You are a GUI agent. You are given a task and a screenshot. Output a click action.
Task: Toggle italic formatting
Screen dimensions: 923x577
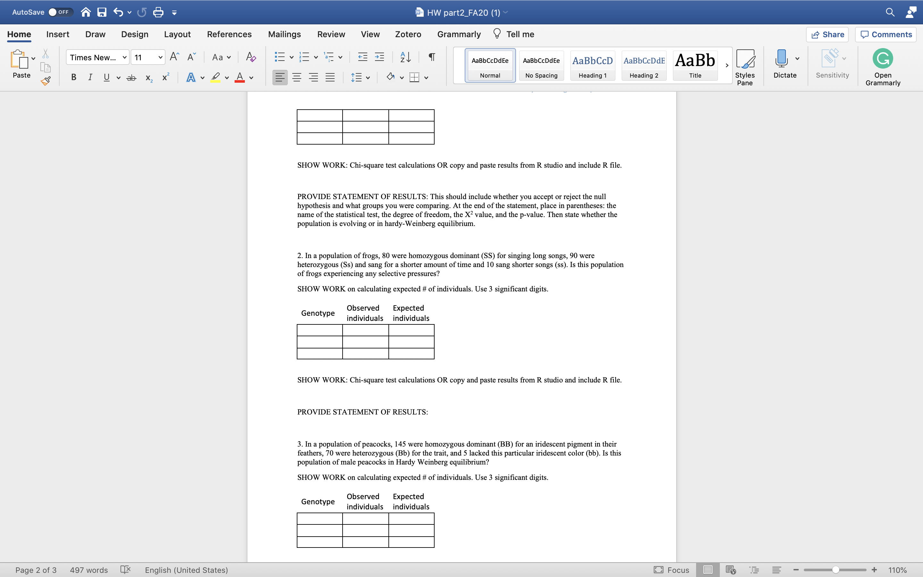(90, 78)
